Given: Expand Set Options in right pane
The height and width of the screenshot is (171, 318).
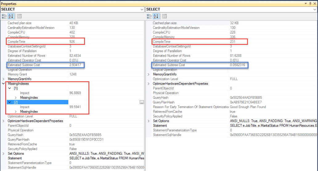Looking at the screenshot, I should pos(149,121).
